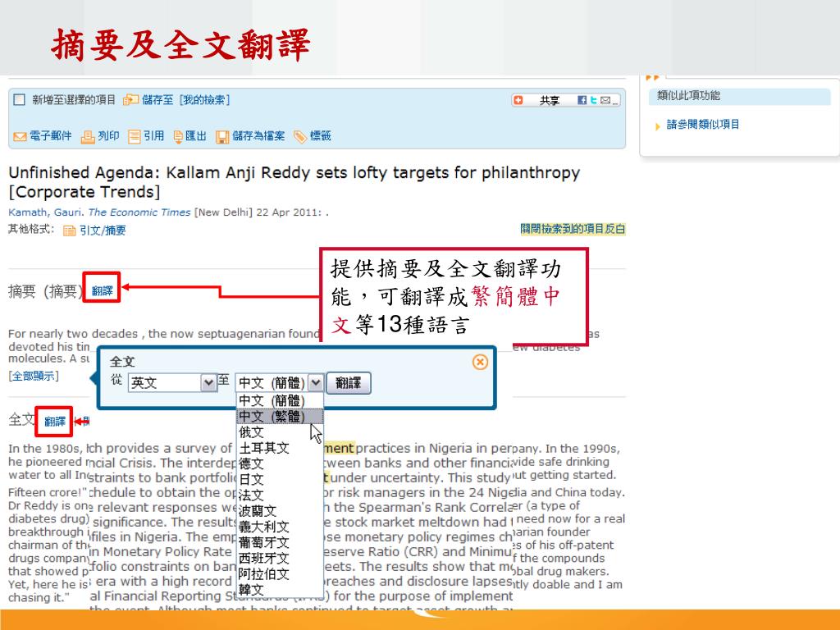The width and height of the screenshot is (840, 630).
Task: Click the article title Unfinished Agenda
Action: (294, 182)
